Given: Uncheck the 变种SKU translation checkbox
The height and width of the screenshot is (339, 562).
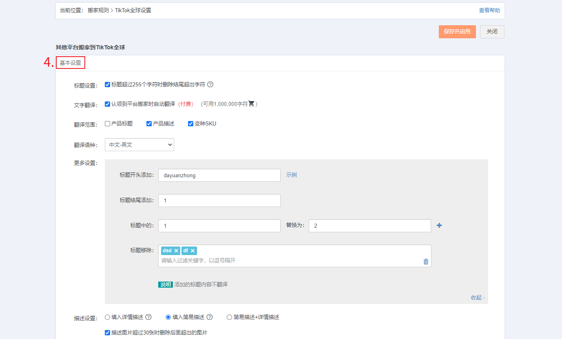Looking at the screenshot, I should tap(191, 123).
